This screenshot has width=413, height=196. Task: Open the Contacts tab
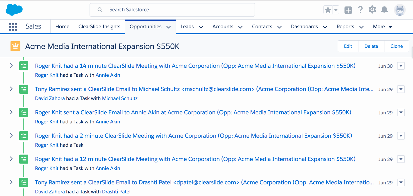click(x=262, y=27)
